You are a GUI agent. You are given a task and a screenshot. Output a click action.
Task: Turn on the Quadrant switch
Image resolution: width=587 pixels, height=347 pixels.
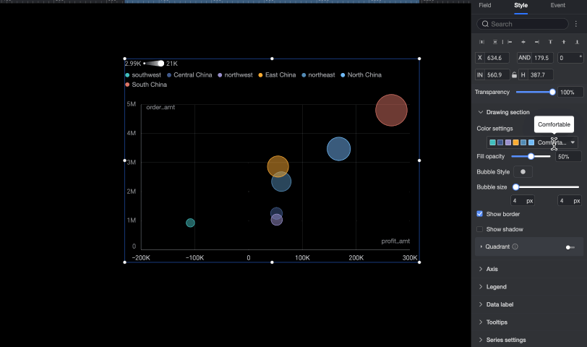(x=570, y=247)
